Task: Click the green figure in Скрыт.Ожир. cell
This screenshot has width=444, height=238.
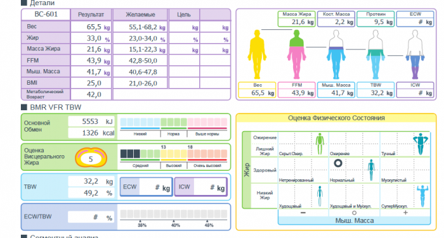Action: coord(320,144)
